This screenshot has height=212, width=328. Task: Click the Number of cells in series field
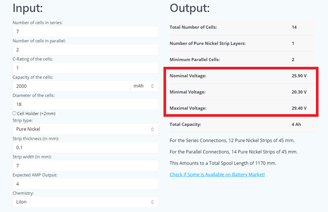coord(84,32)
